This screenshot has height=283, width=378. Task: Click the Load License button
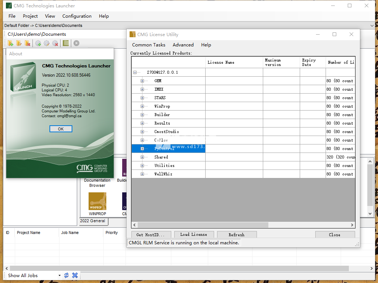[x=193, y=234]
